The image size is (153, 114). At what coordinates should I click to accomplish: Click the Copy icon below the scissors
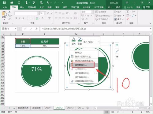[9, 15]
